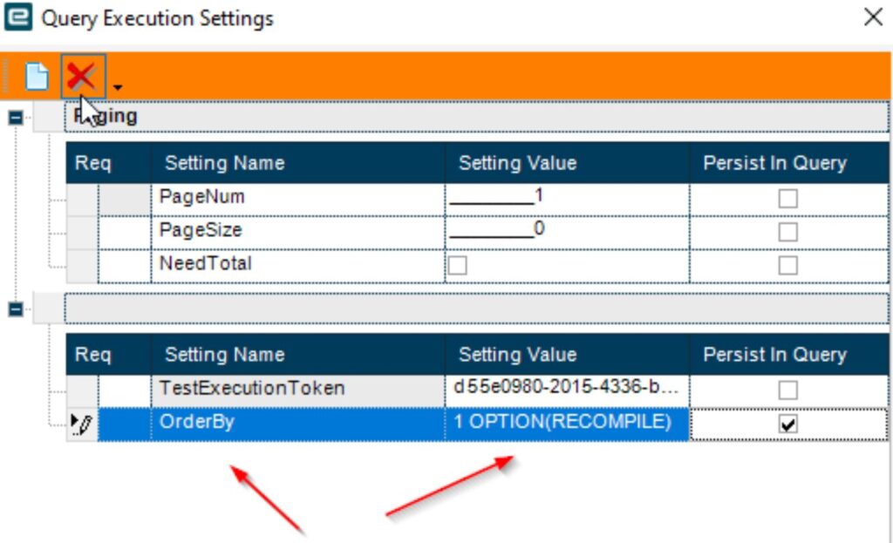893x543 pixels.
Task: Click the app logo in title bar
Action: coord(18,17)
